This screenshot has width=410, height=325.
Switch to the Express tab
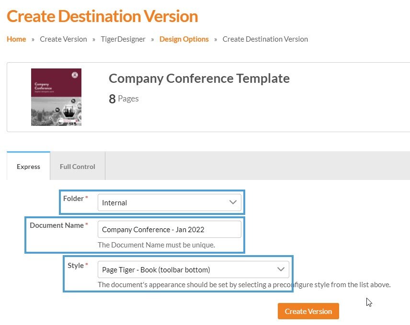[x=28, y=167]
